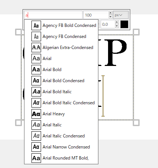Image resolution: width=158 pixels, height=168 pixels.
Task: Choose Arial Italic Condensed entry
Action: click(x=61, y=136)
